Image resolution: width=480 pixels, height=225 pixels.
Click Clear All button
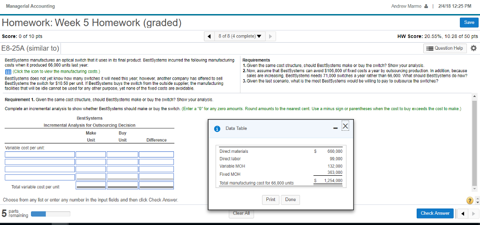tap(241, 213)
